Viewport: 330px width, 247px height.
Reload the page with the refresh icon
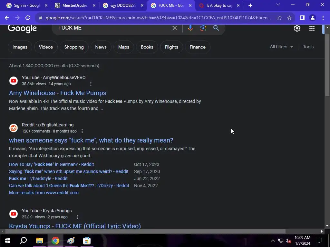(28, 18)
